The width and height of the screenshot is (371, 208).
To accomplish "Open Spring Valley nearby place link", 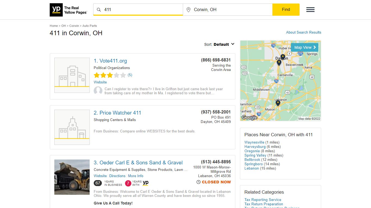I will [x=255, y=155].
